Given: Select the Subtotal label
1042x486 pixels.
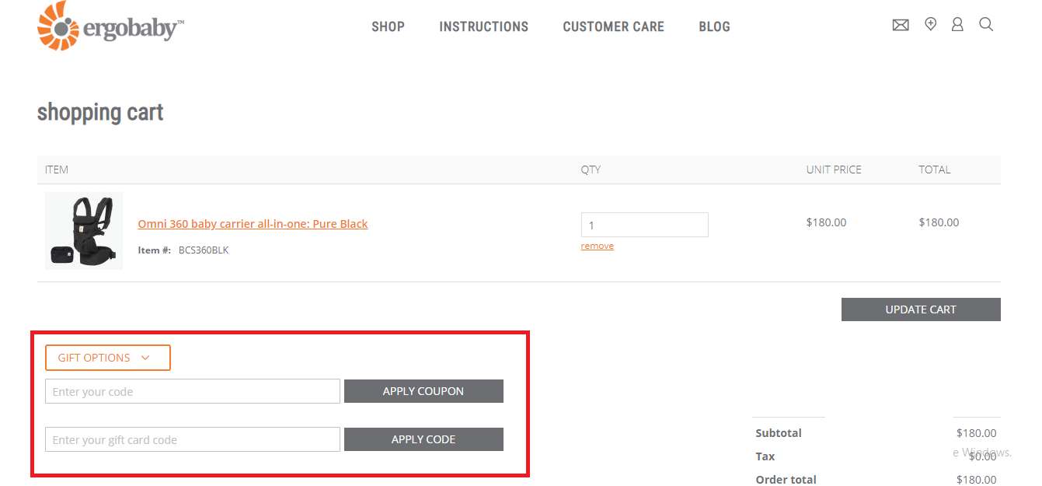Looking at the screenshot, I should [x=779, y=433].
